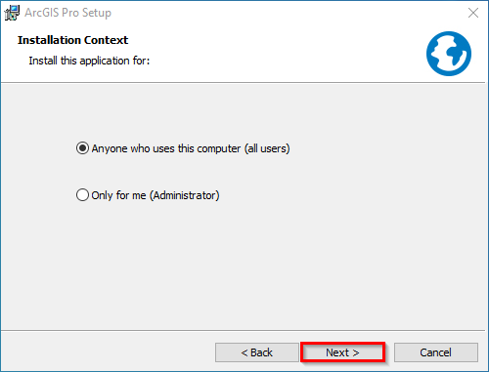This screenshot has height=372, width=489.
Task: Click the blue ArcGIS globe logo
Action: click(x=449, y=54)
